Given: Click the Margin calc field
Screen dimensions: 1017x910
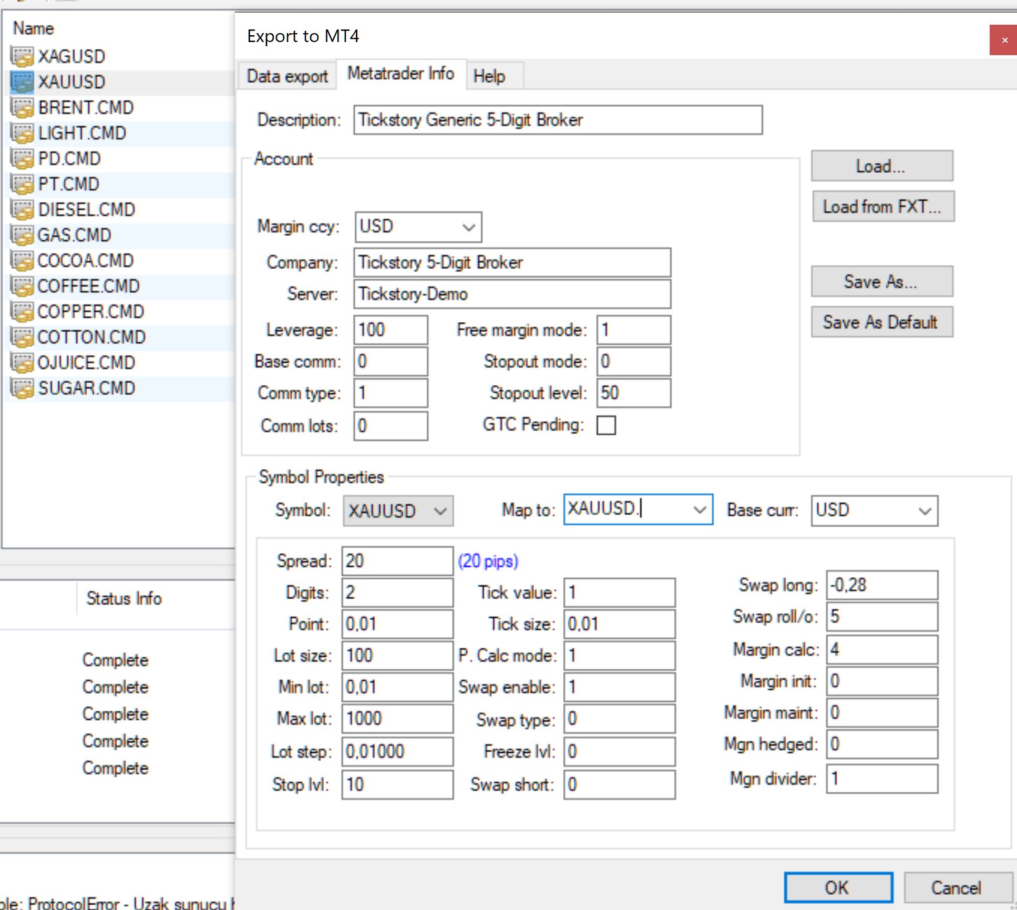Looking at the screenshot, I should click(882, 650).
